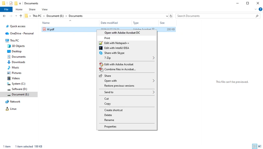Expand the Open with submenu
Viewport: 263px width, 149px height.
[127, 81]
